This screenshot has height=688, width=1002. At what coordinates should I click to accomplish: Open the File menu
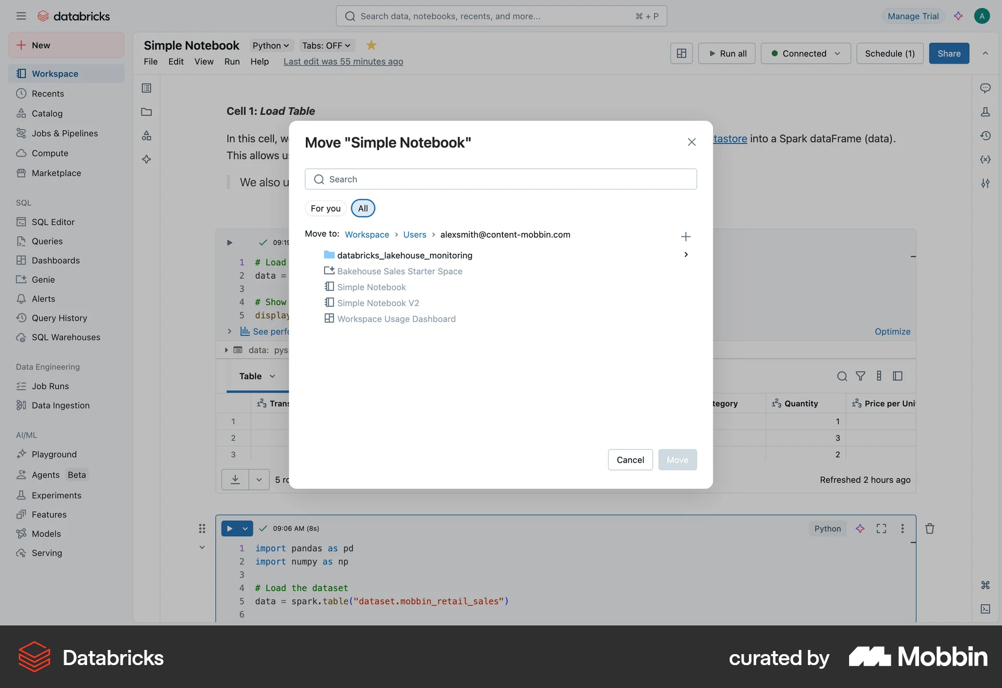pos(150,62)
